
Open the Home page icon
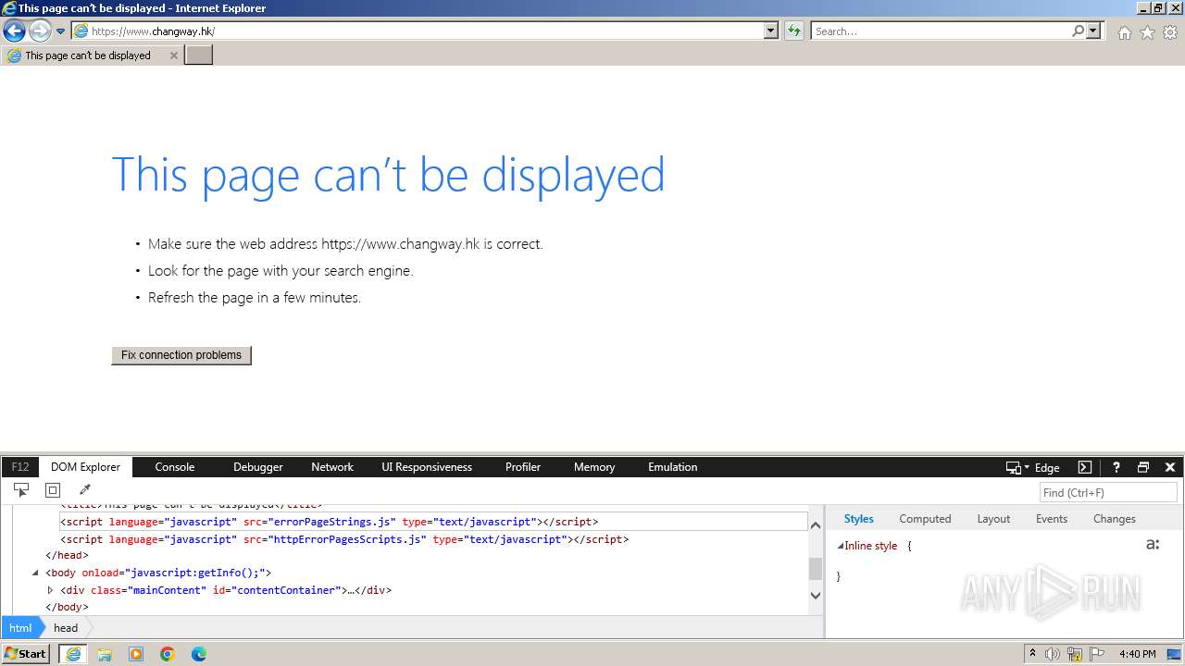pyautogui.click(x=1124, y=32)
